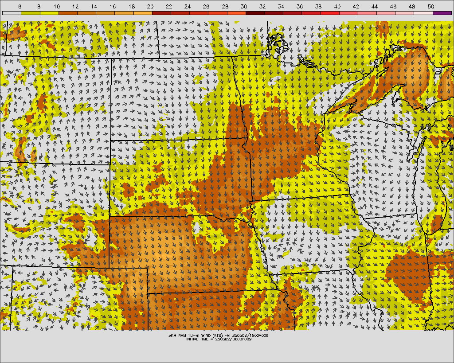This screenshot has width=454, height=363.
Task: Click the legend label "28"
Action: tap(225, 6)
